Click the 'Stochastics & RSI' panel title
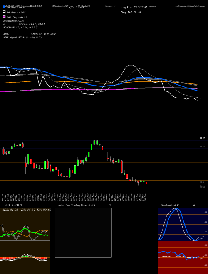 pos(178,205)
